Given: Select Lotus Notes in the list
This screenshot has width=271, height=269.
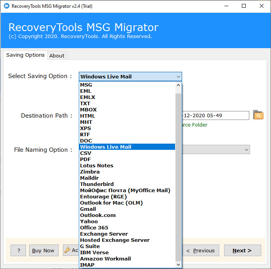Looking at the screenshot, I should 127,166.
